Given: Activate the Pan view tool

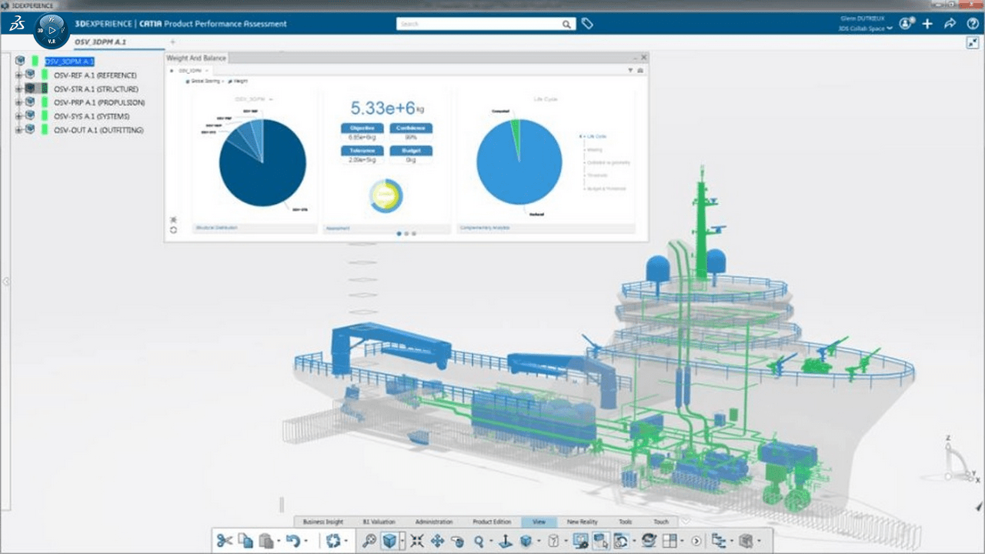Looking at the screenshot, I should point(437,541).
